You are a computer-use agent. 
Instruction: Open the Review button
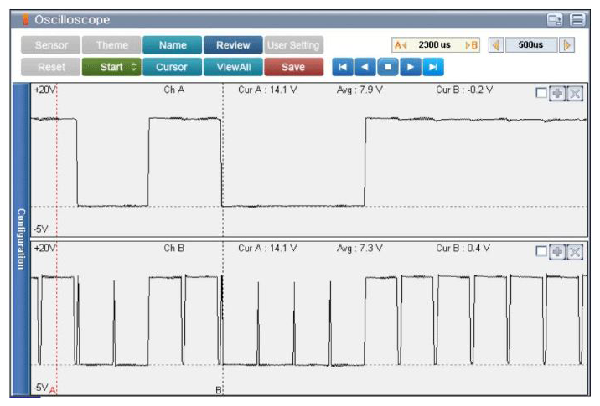pos(233,45)
